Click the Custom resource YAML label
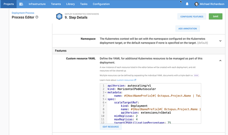 point(81,58)
